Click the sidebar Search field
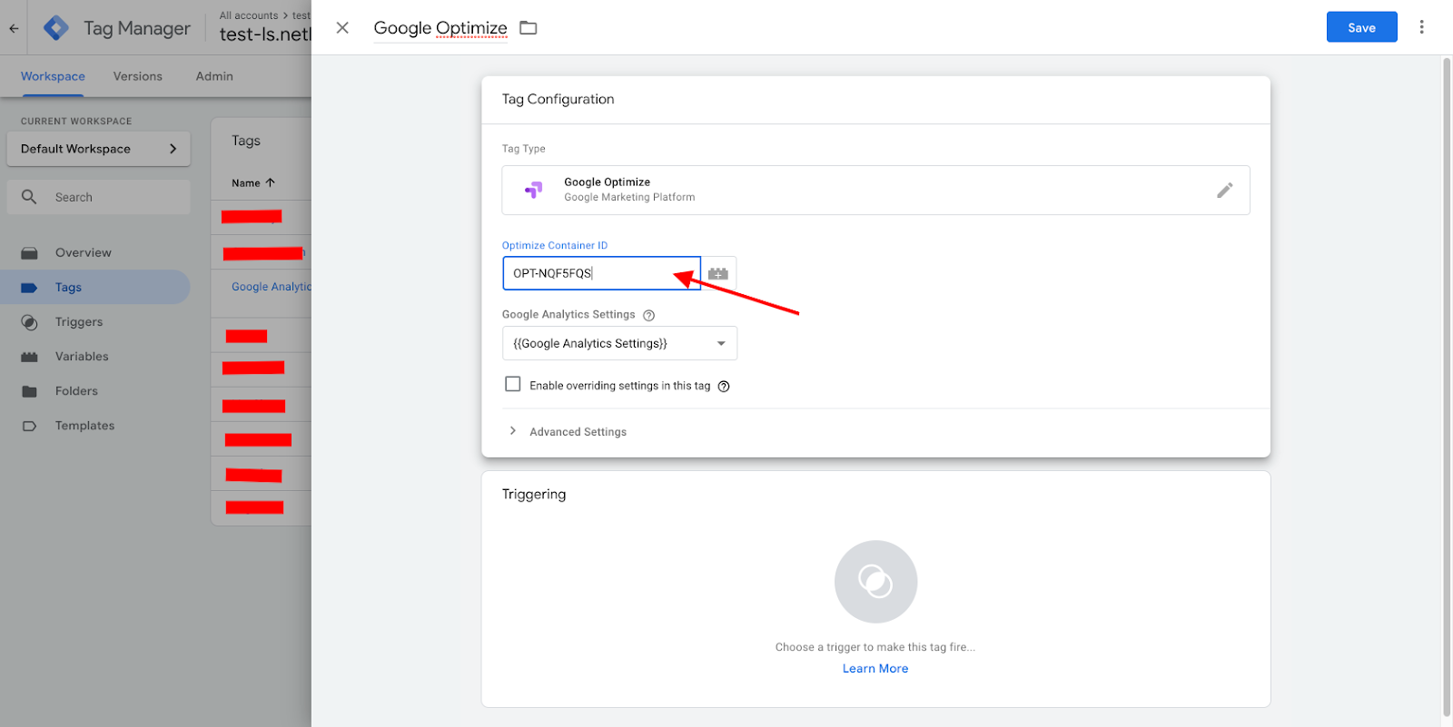This screenshot has height=727, width=1453. [x=99, y=197]
